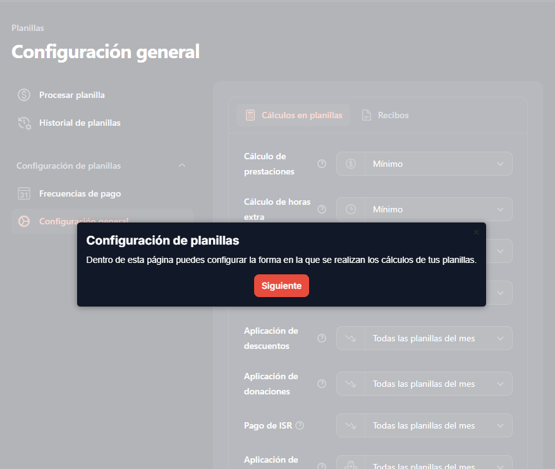Screen dimensions: 555x469
Task: Click the Configuración general page heading
Action: tap(106, 52)
